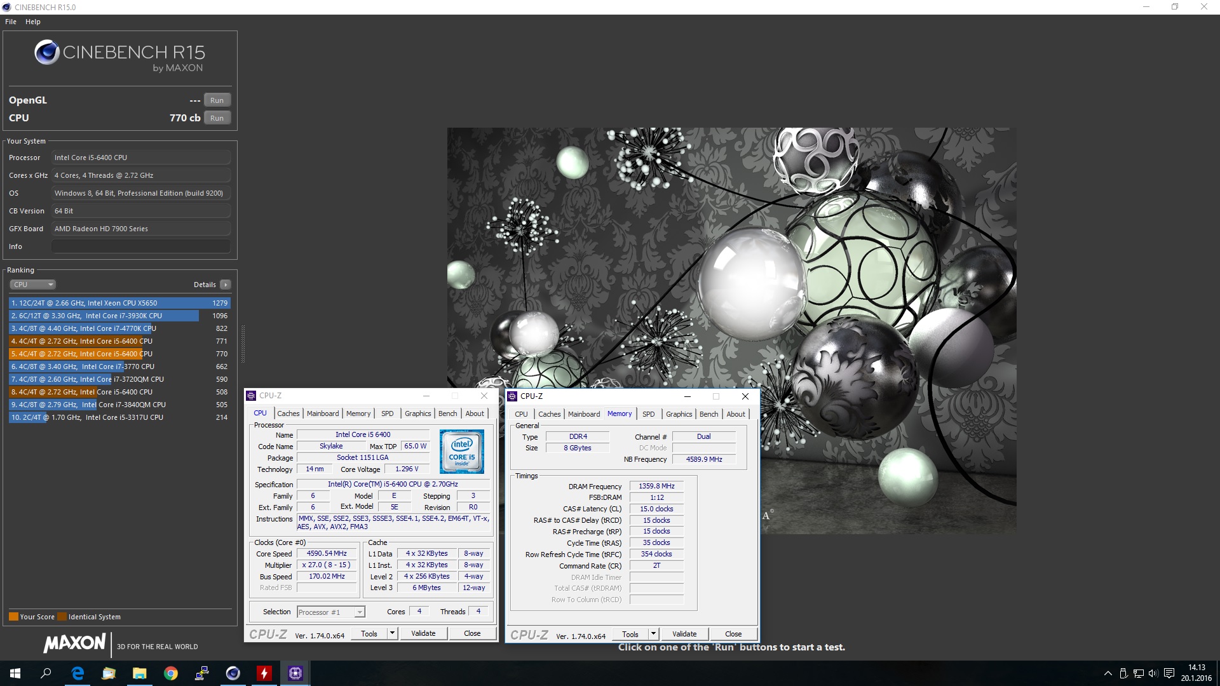Viewport: 1220px width, 686px height.
Task: Click Tools button in right CPU-Z
Action: 630,634
